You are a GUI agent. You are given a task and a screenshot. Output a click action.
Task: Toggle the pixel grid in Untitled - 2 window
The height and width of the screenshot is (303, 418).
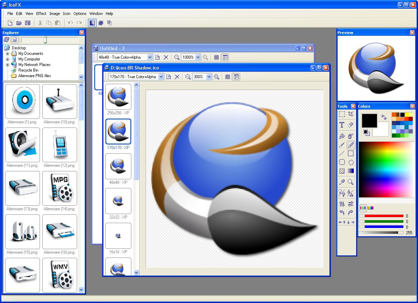[x=216, y=57]
